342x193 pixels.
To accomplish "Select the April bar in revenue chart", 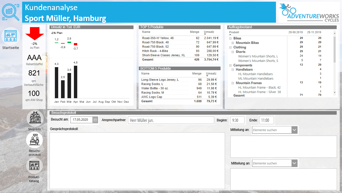I will click(x=76, y=82).
